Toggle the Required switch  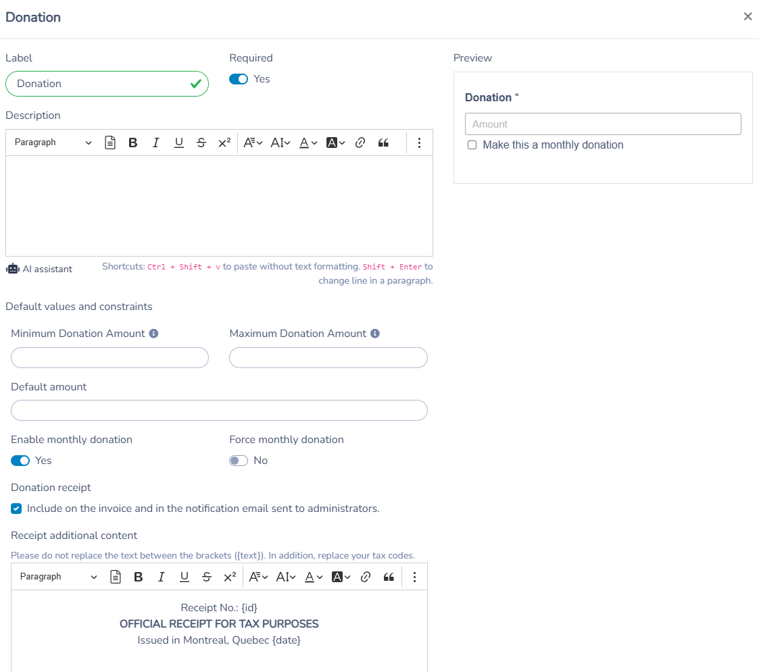(238, 79)
